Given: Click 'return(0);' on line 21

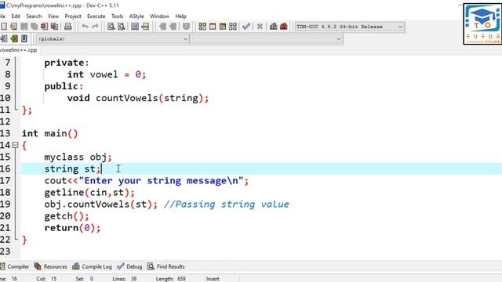Looking at the screenshot, I should click(x=72, y=228).
